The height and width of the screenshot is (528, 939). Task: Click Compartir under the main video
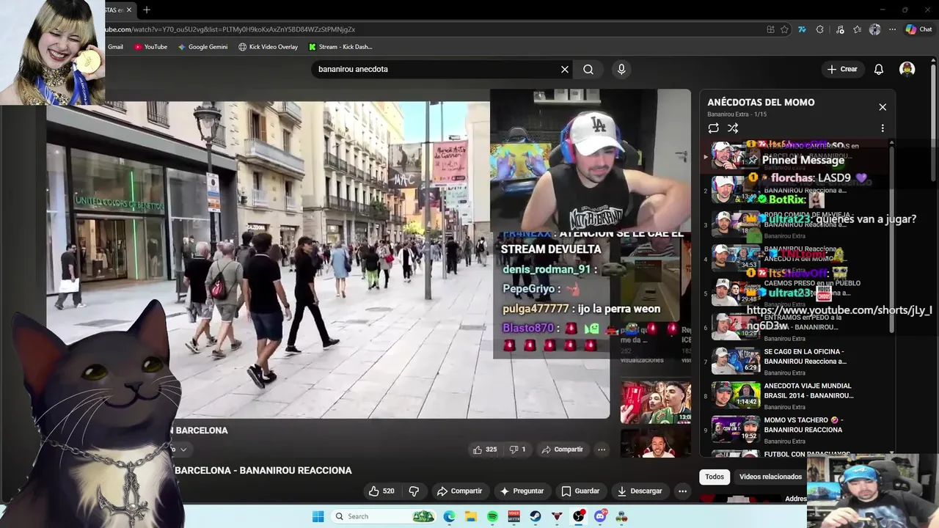coord(459,491)
